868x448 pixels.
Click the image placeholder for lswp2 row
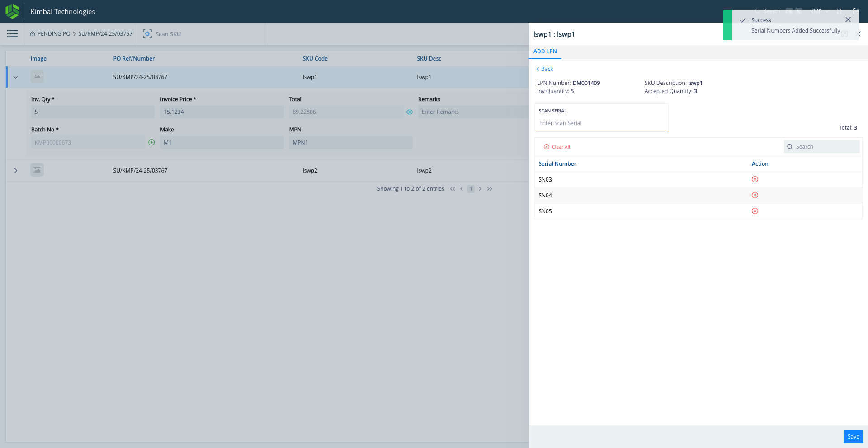pos(37,170)
